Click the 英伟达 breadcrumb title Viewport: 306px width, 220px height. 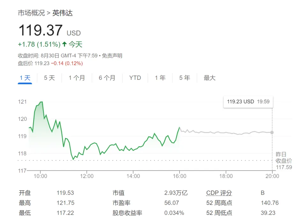pos(62,13)
